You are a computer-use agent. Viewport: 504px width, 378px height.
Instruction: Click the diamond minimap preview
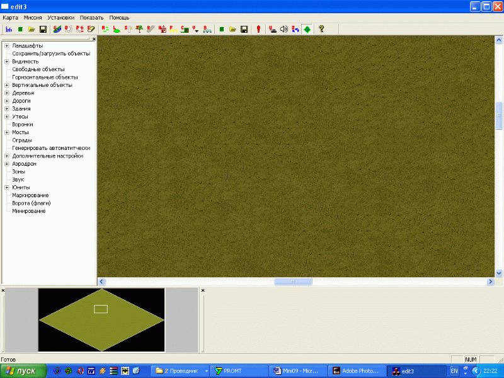101,320
